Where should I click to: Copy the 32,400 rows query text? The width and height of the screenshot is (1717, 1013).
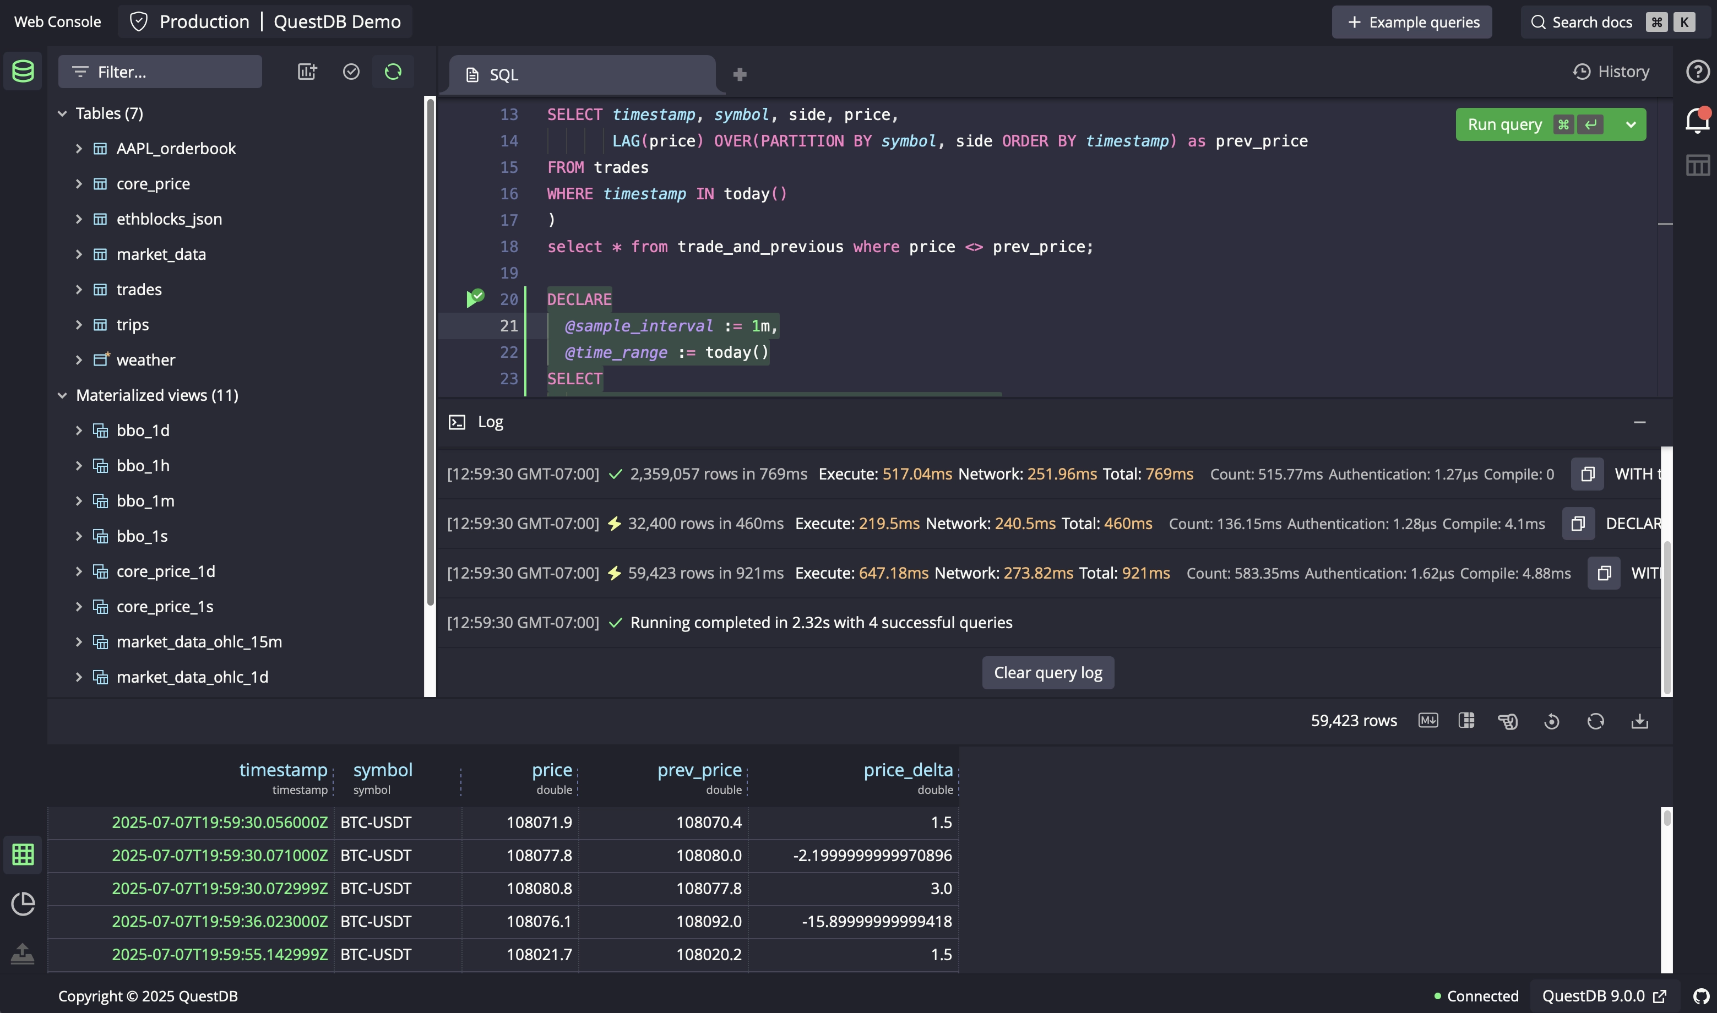tap(1578, 524)
